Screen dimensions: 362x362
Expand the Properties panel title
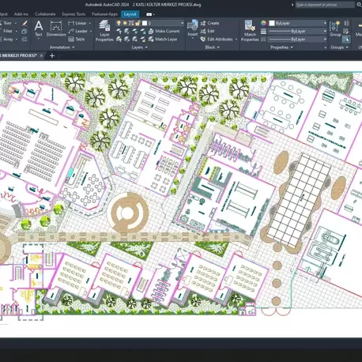pyautogui.click(x=281, y=47)
